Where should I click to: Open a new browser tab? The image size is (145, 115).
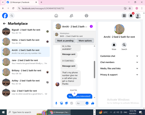[x=41, y=2]
